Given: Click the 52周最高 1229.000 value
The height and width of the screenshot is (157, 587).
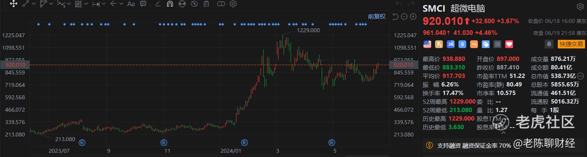Looking at the screenshot, I should tap(462, 101).
